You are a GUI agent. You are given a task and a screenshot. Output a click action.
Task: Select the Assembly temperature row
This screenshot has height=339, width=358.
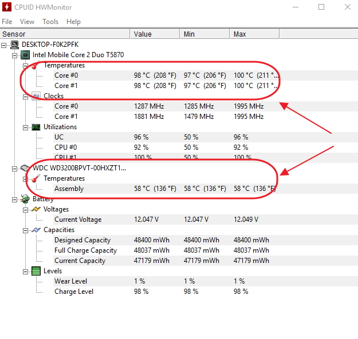click(x=206, y=189)
